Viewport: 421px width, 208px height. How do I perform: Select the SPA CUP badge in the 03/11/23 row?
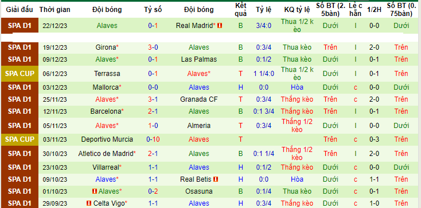click(20, 139)
